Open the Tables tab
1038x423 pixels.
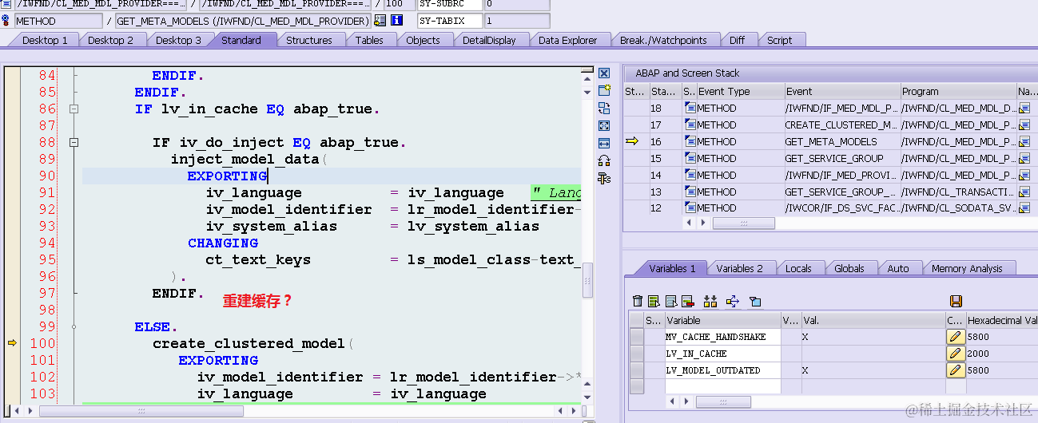(369, 40)
